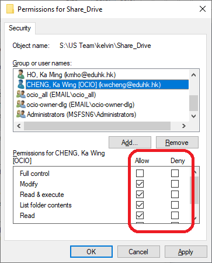Click the Add... button
This screenshot has width=212, height=263.
[x=130, y=143]
